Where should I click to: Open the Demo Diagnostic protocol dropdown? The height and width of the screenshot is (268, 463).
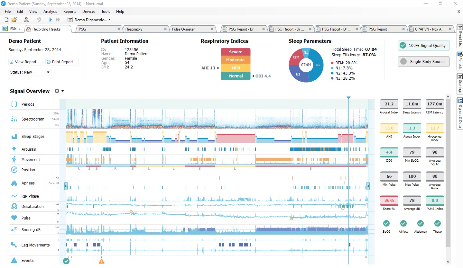(x=92, y=20)
